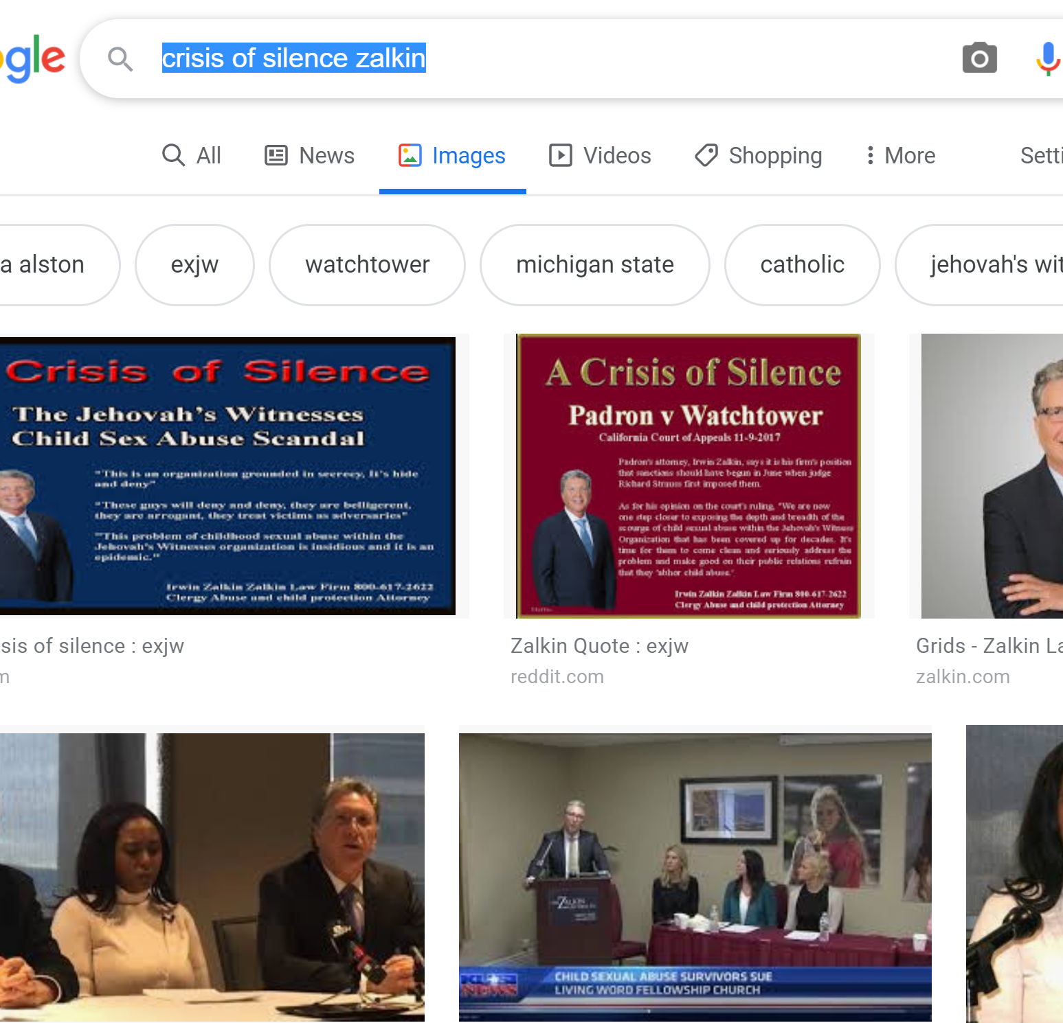Image resolution: width=1063 pixels, height=1023 pixels.
Task: Open Settings link in search toolbar
Action: (1041, 155)
